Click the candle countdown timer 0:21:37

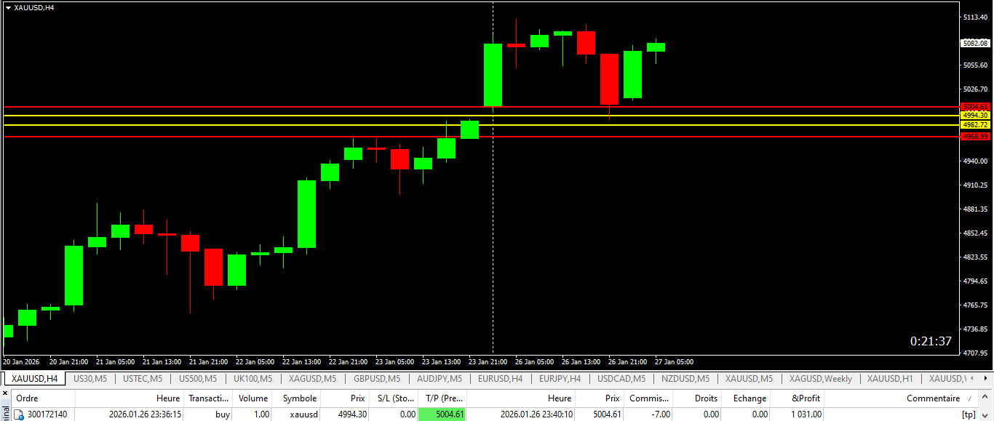[931, 341]
